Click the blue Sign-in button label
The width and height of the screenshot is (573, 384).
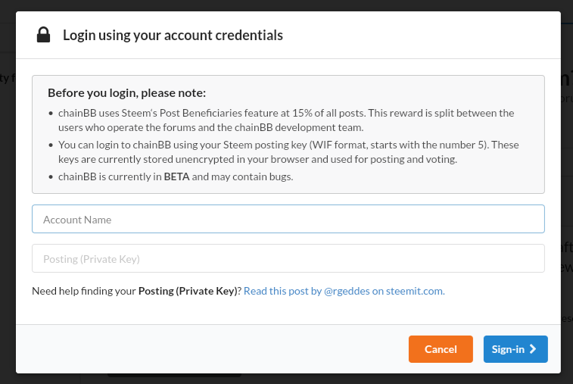508,349
